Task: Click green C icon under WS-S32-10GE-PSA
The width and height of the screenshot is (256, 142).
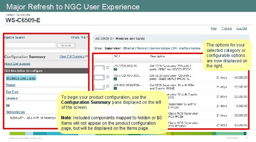Action: pos(115,88)
